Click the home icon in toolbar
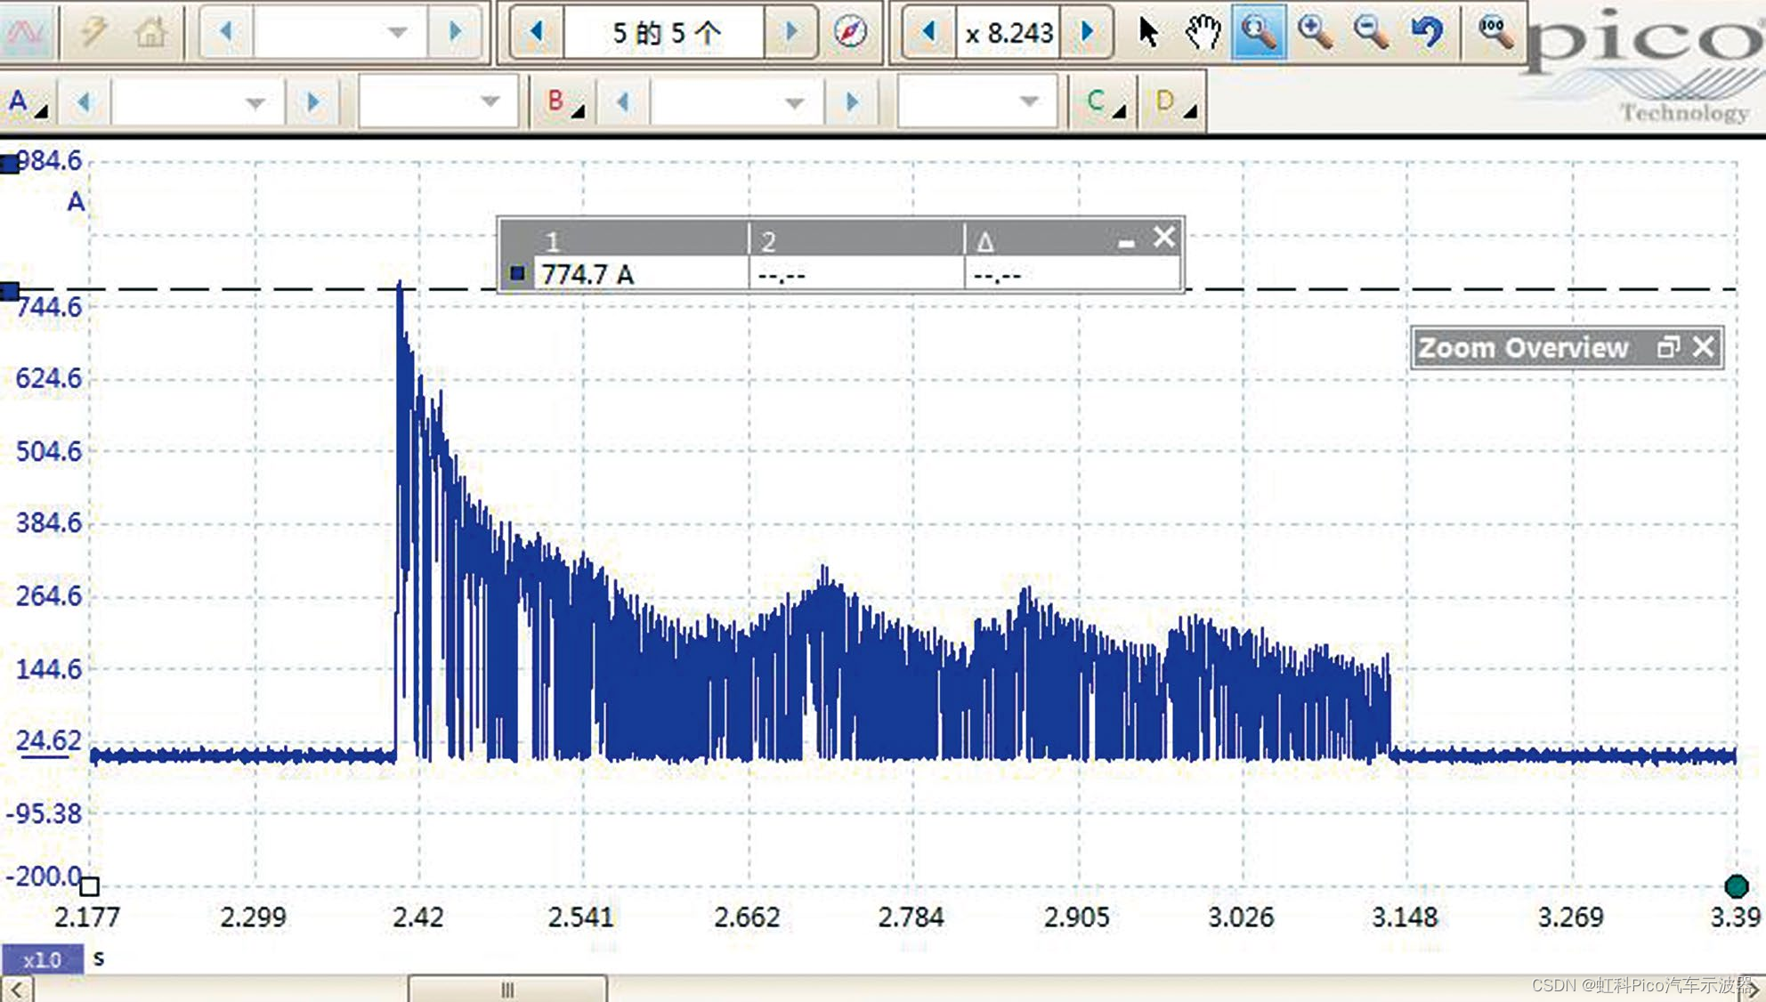The width and height of the screenshot is (1766, 1002). 150,33
